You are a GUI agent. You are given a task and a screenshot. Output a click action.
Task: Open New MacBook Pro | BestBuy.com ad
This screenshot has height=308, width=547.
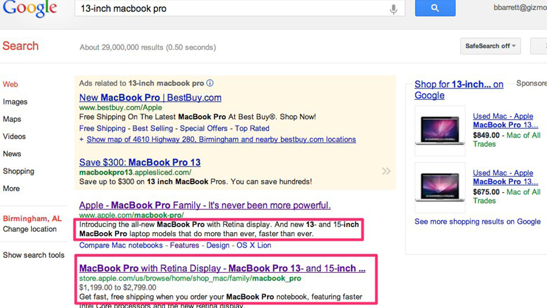click(150, 98)
